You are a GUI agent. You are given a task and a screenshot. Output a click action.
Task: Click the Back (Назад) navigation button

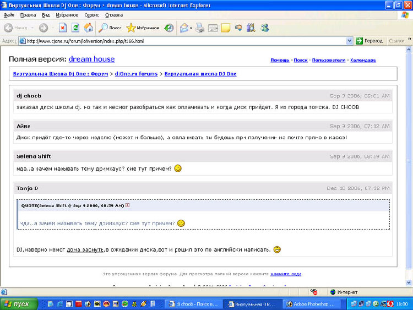pos(16,28)
